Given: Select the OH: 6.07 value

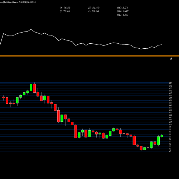Looking at the screenshot, I should pyautogui.click(x=122, y=11).
